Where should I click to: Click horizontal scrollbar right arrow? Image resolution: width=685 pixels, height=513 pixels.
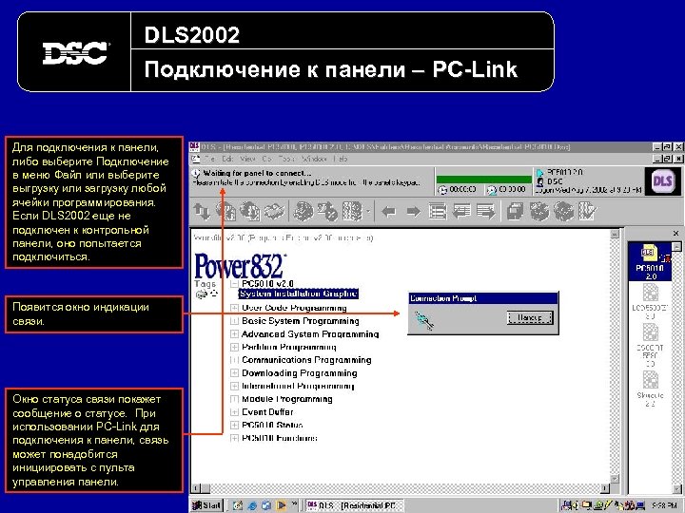[x=605, y=488]
